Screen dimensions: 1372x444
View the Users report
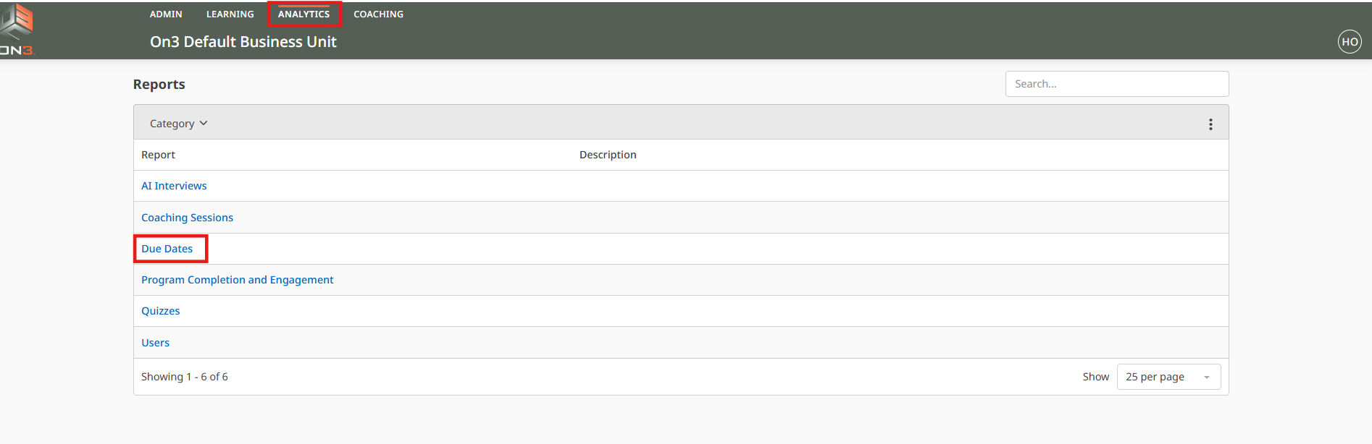[155, 343]
